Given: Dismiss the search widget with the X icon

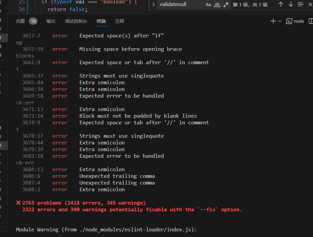Looking at the screenshot, I should click(310, 5).
